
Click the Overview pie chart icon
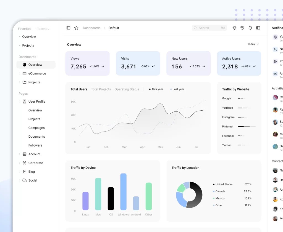coord(24,65)
